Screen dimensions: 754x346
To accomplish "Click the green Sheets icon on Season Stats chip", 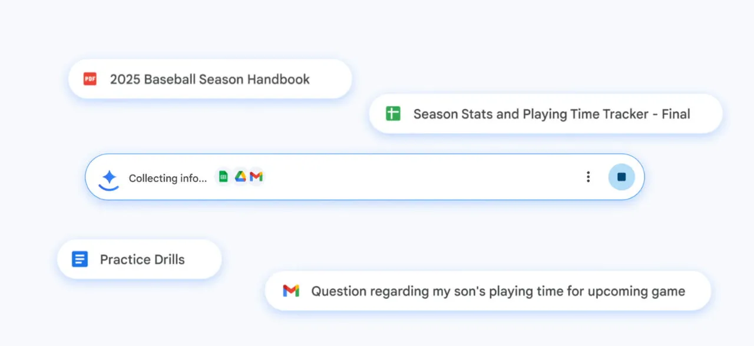I will [x=393, y=114].
